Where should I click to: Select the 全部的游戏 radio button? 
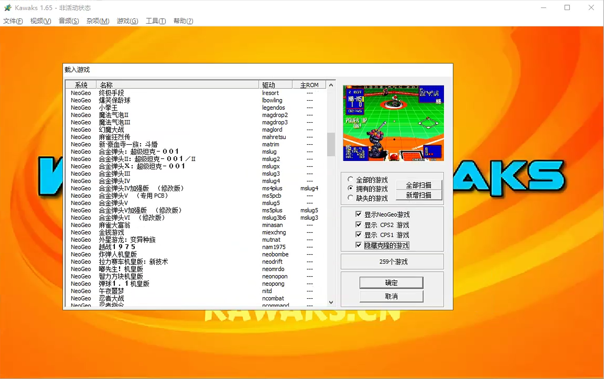click(350, 180)
